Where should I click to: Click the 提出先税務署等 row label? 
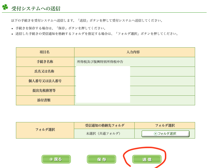pyautogui.click(x=45, y=90)
